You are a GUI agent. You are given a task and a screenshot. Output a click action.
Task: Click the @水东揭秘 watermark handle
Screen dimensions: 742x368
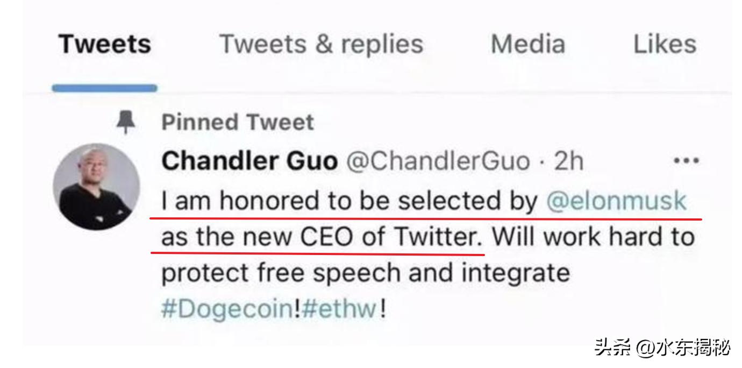pos(684,348)
